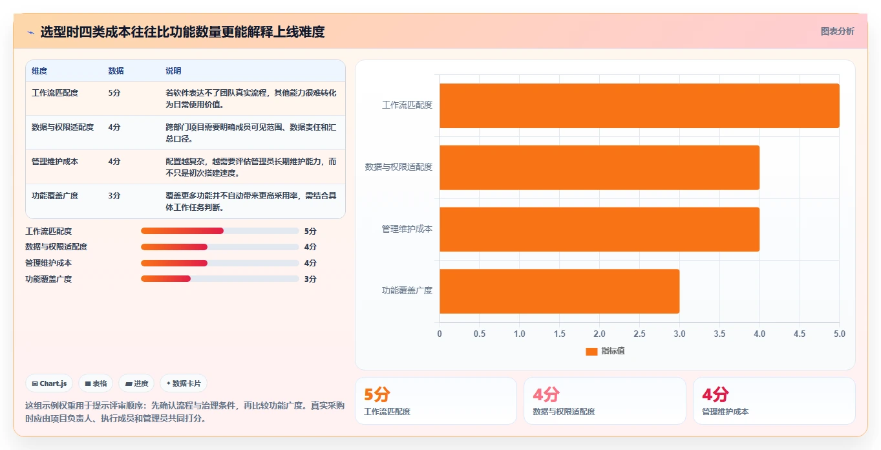Click the 4分 管理维护成本 data card
Image resolution: width=881 pixels, height=450 pixels.
pos(774,401)
